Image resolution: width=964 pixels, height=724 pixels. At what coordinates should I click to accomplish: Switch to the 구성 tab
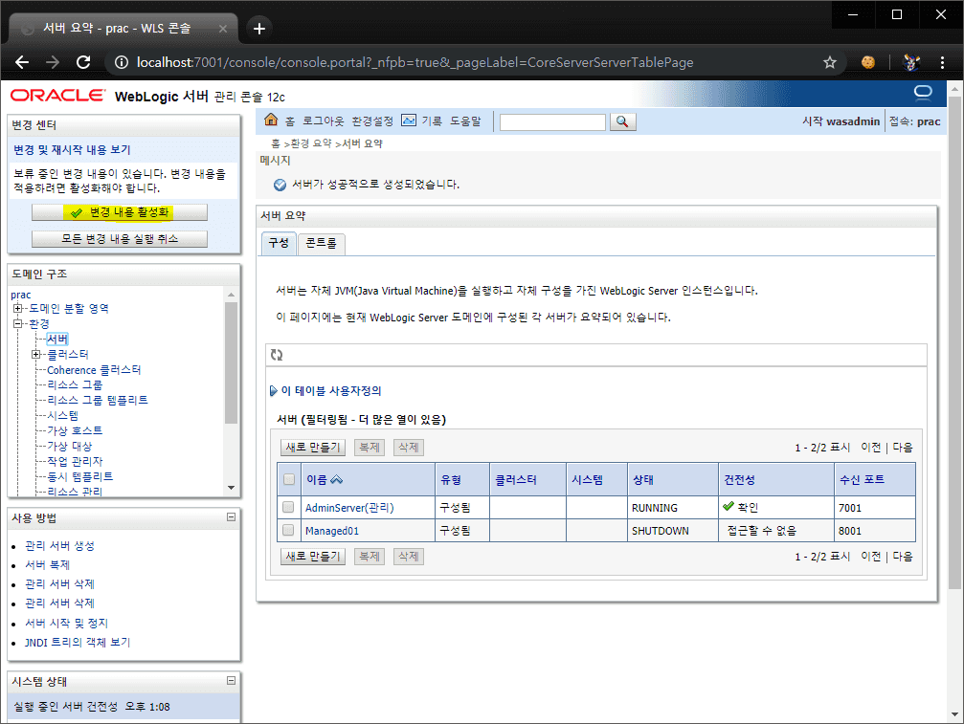[279, 243]
